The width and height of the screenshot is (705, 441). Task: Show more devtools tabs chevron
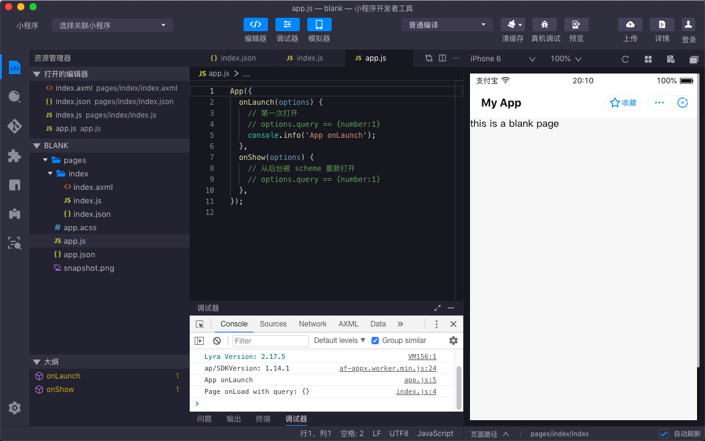coord(400,324)
